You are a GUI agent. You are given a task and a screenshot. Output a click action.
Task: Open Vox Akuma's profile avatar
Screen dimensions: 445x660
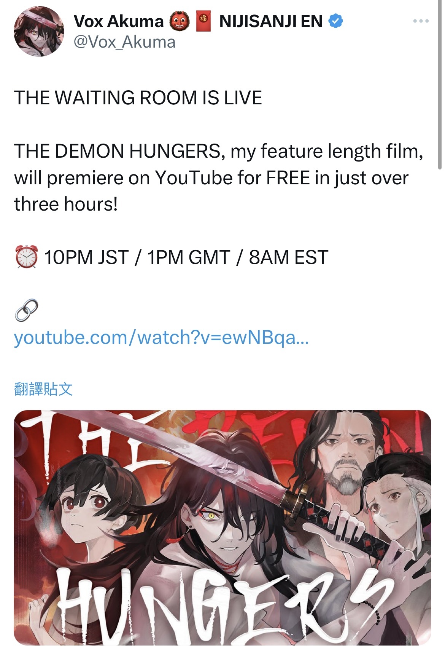click(39, 32)
